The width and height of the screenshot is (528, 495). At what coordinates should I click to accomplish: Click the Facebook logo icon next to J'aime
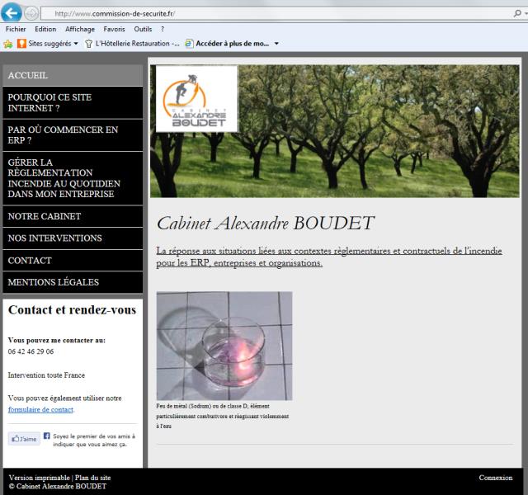47,436
